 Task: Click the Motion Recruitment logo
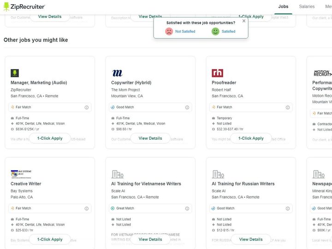[323, 73]
